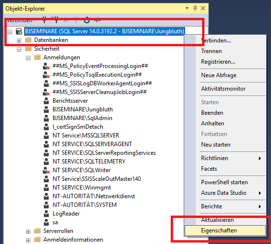The height and width of the screenshot is (244, 271).
Task: Collapse the BJSEMINARE server node
Action: pos(10,32)
